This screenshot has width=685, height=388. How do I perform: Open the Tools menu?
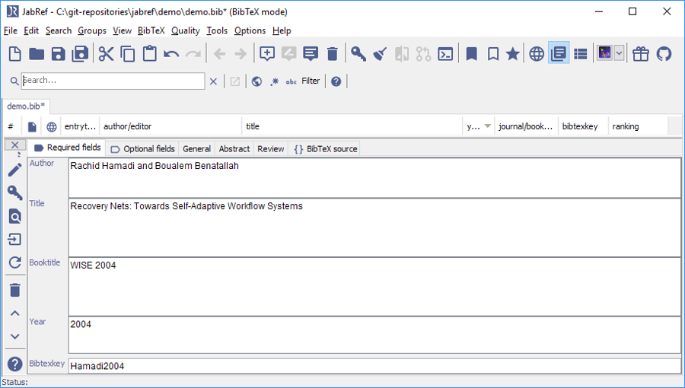click(217, 30)
